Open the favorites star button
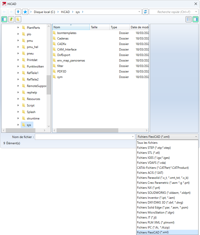Screen dimensions: 200x235 coord(25,12)
